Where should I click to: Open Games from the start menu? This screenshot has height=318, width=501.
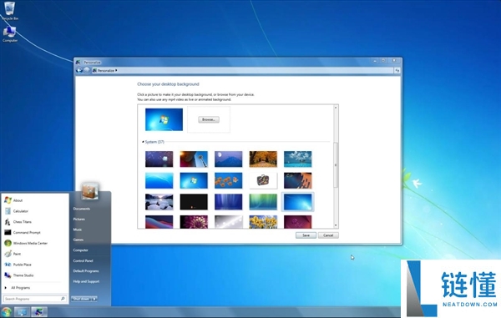point(78,240)
